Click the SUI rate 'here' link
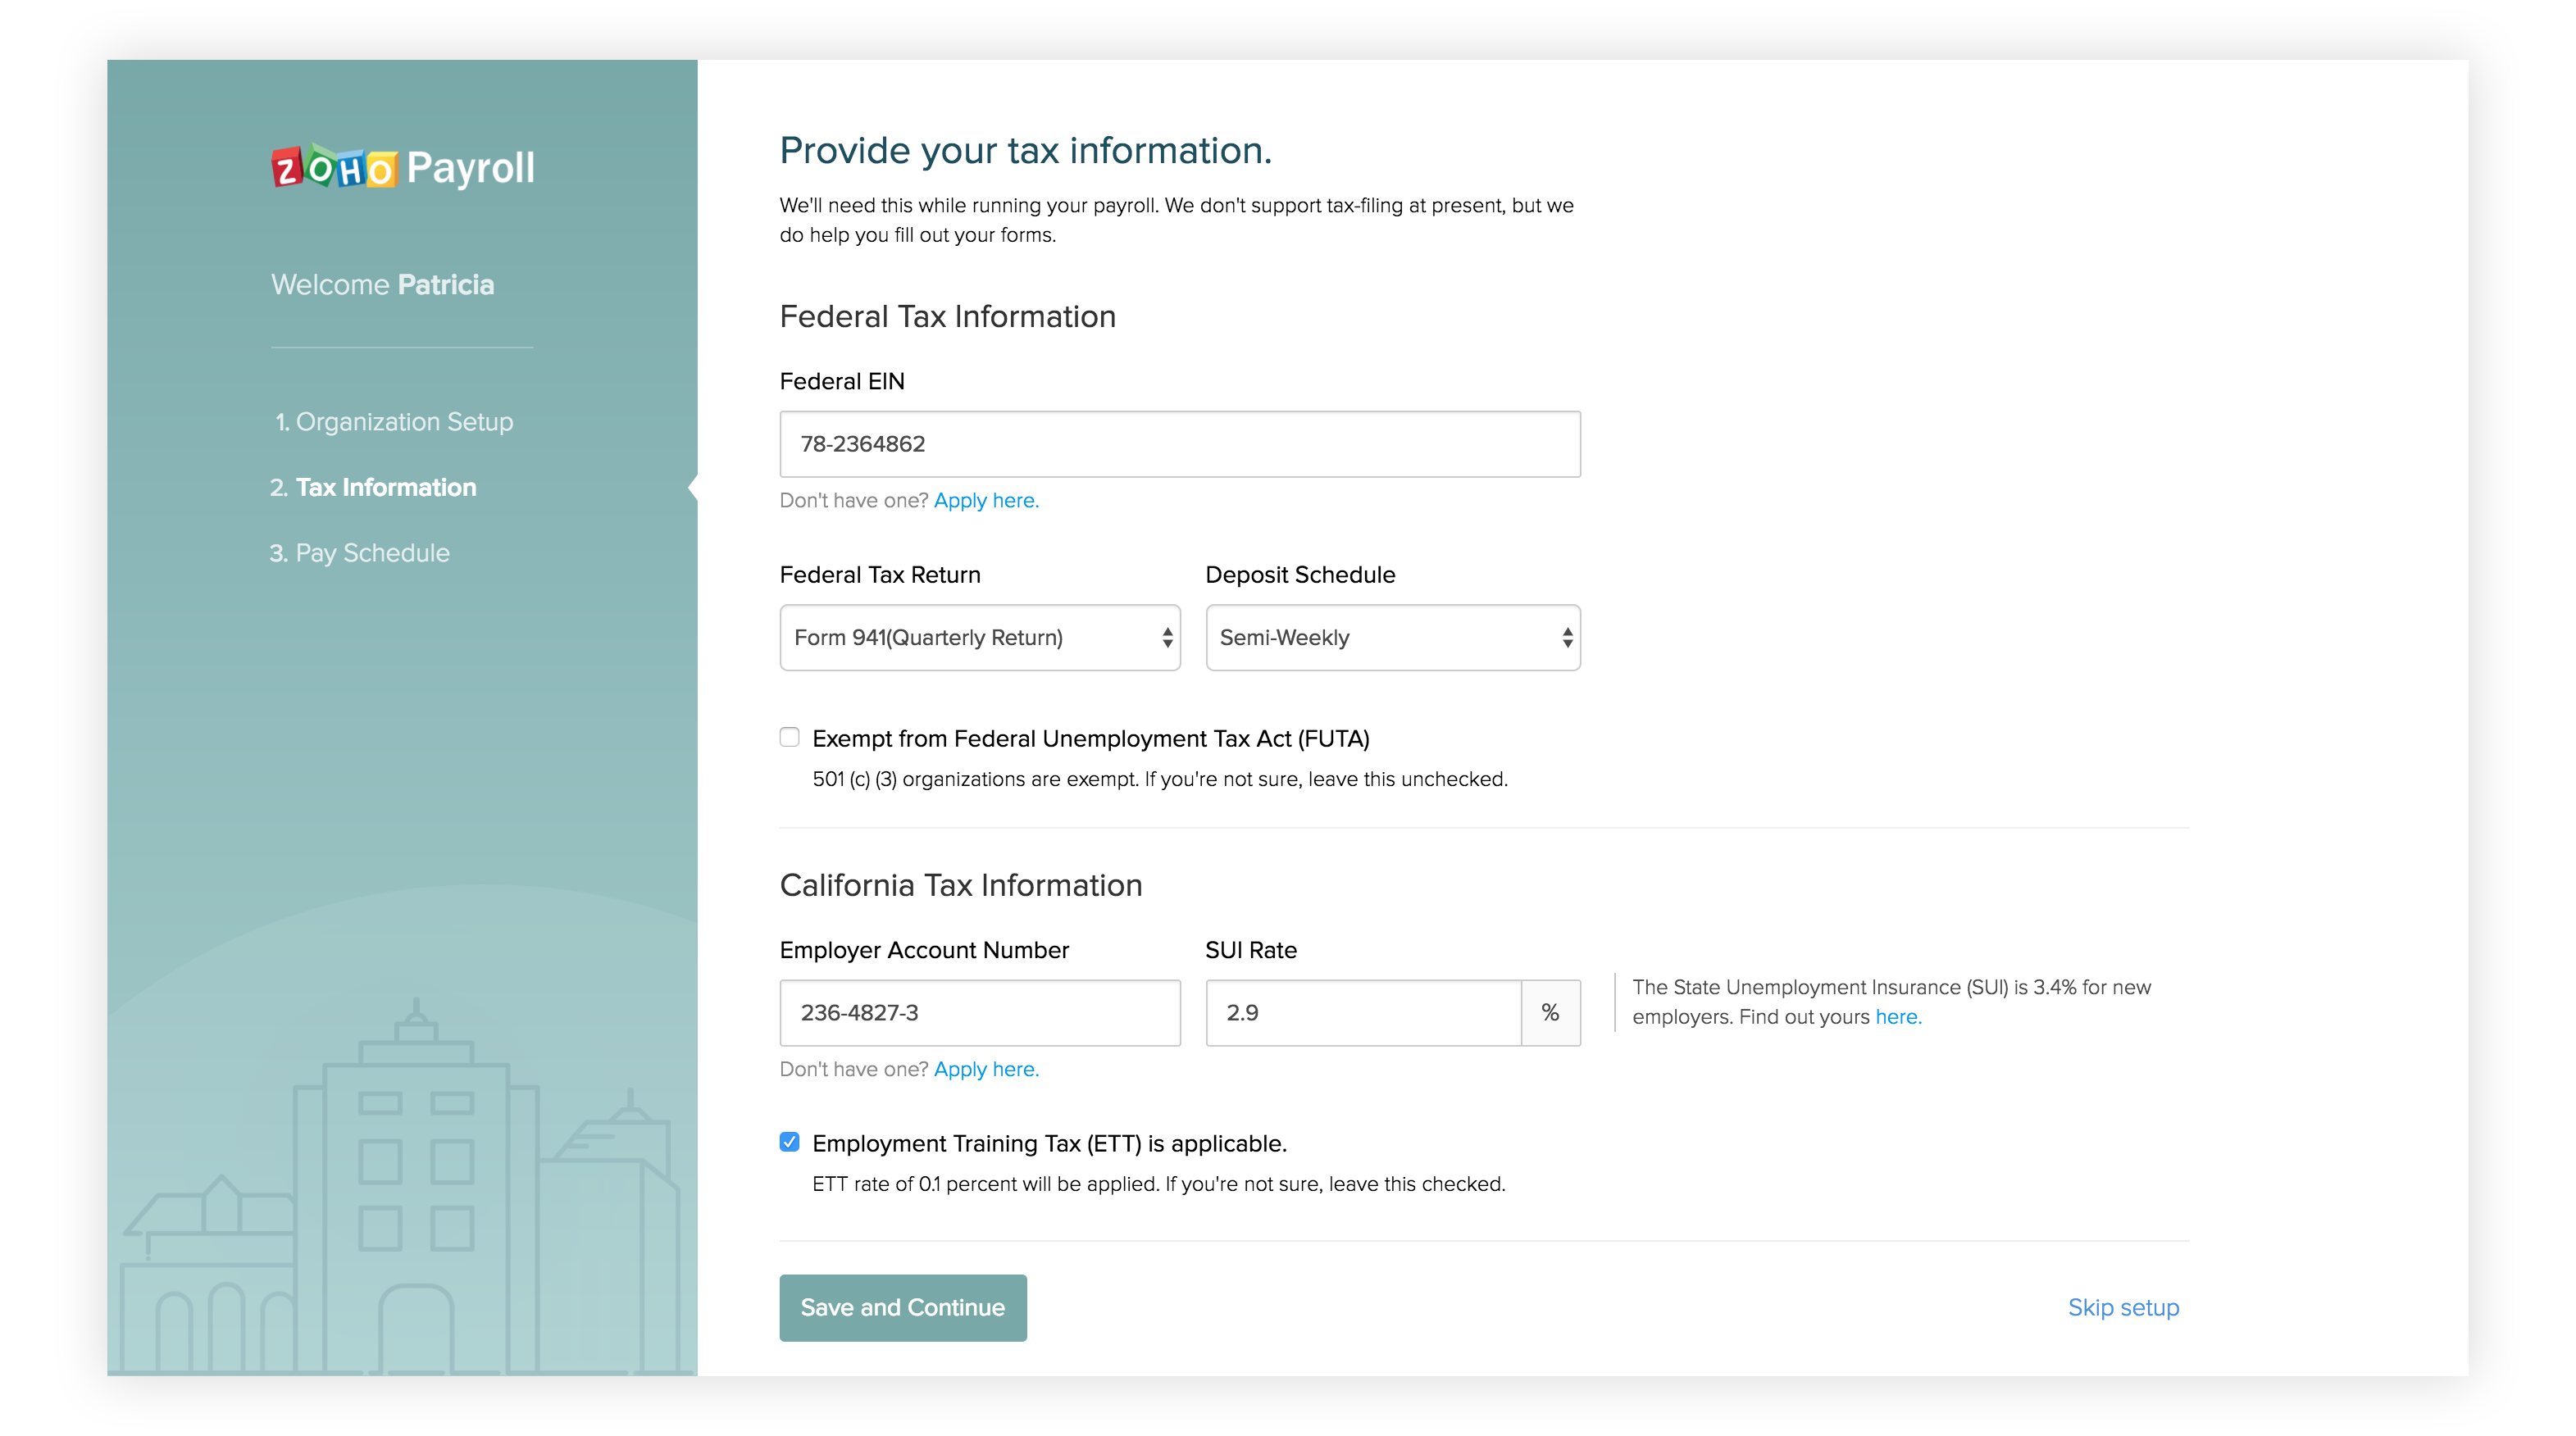The image size is (2576, 1436). click(x=1897, y=1017)
